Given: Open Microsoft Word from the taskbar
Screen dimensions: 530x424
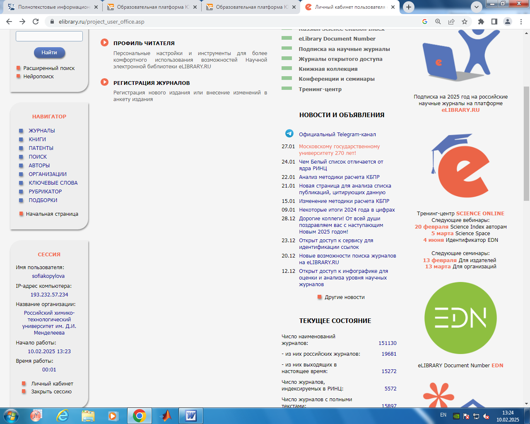Looking at the screenshot, I should click(191, 416).
